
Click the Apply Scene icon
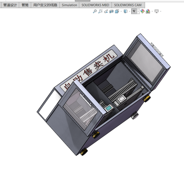pyautogui.click(x=148, y=11)
